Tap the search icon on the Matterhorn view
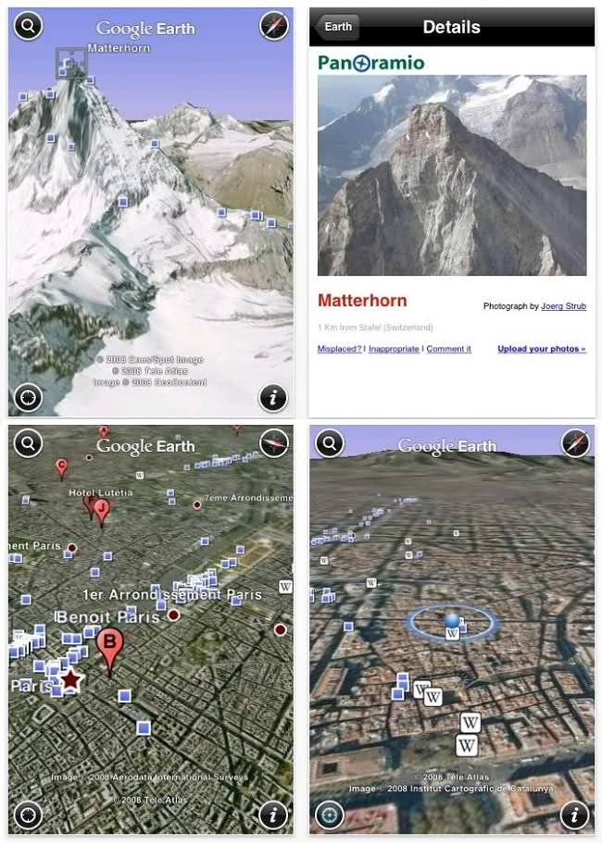This screenshot has width=602, height=845. pos(28,26)
